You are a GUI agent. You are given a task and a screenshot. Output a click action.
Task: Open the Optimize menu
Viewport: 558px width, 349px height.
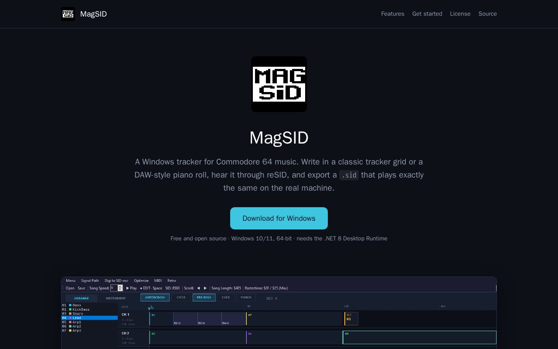point(141,281)
